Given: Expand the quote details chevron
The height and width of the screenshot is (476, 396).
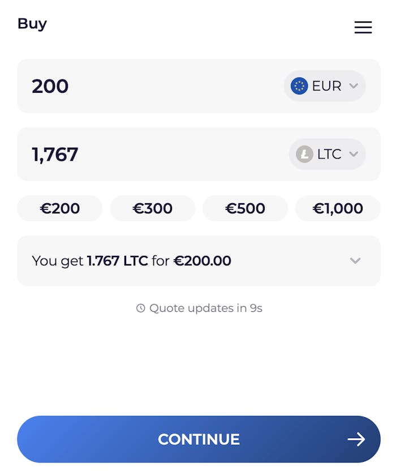Looking at the screenshot, I should 355,261.
